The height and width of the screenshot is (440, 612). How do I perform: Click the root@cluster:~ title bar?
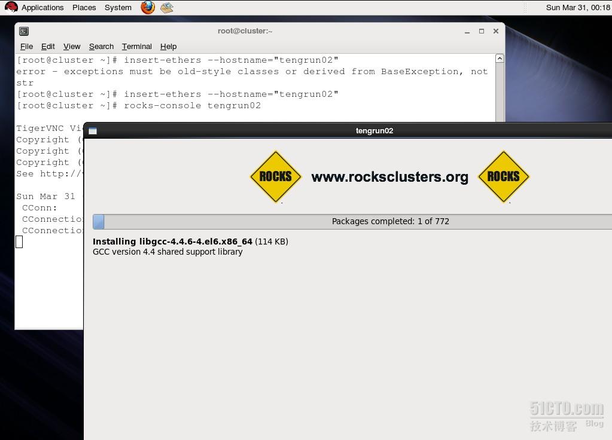[x=245, y=31]
